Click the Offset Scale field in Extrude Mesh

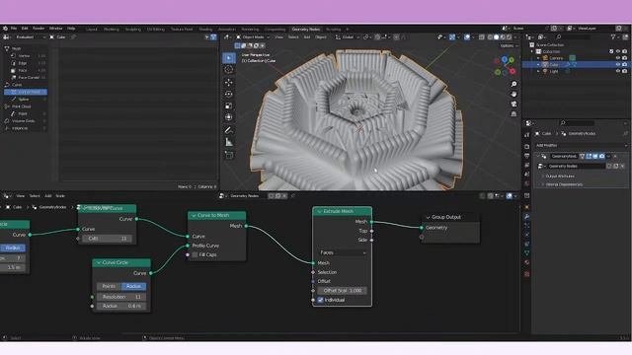coord(343,291)
